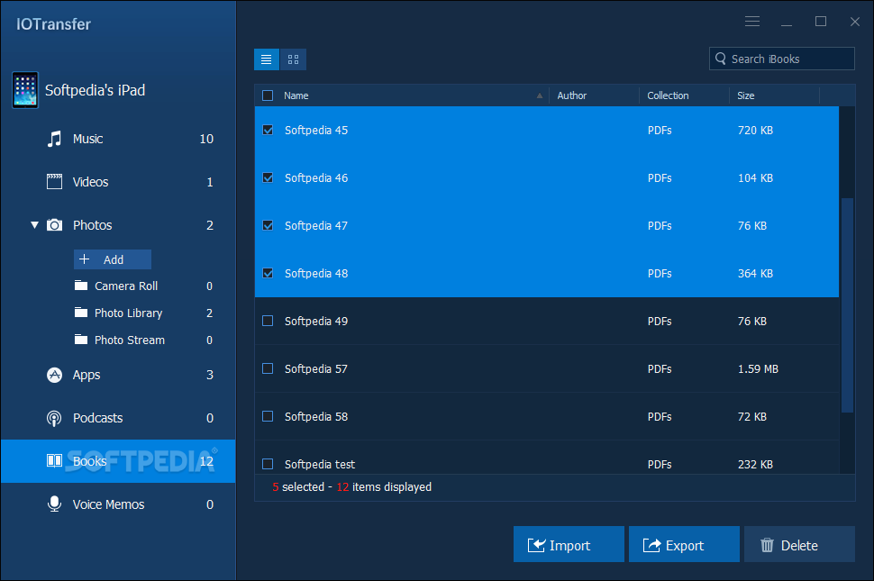This screenshot has width=874, height=581.
Task: Toggle the select-all checkbox in header
Action: pyautogui.click(x=268, y=95)
